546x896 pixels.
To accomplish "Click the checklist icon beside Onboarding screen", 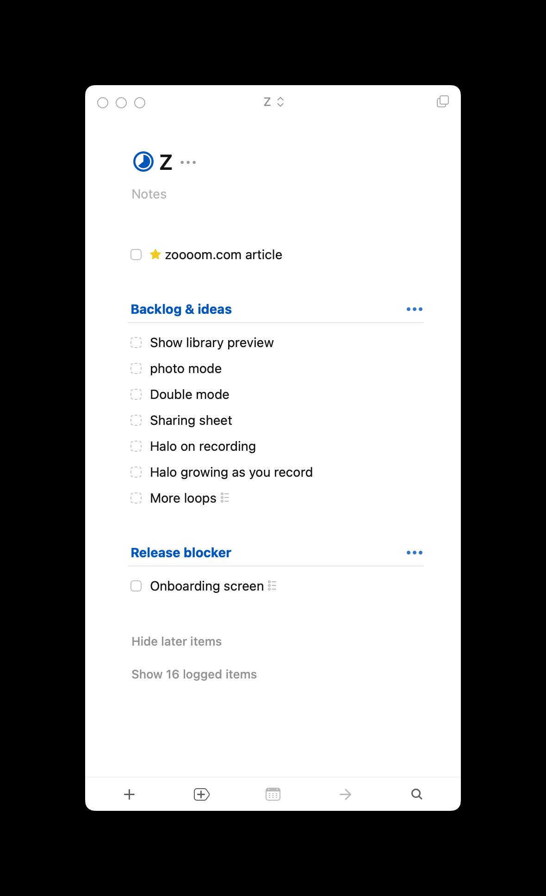I will [x=272, y=585].
